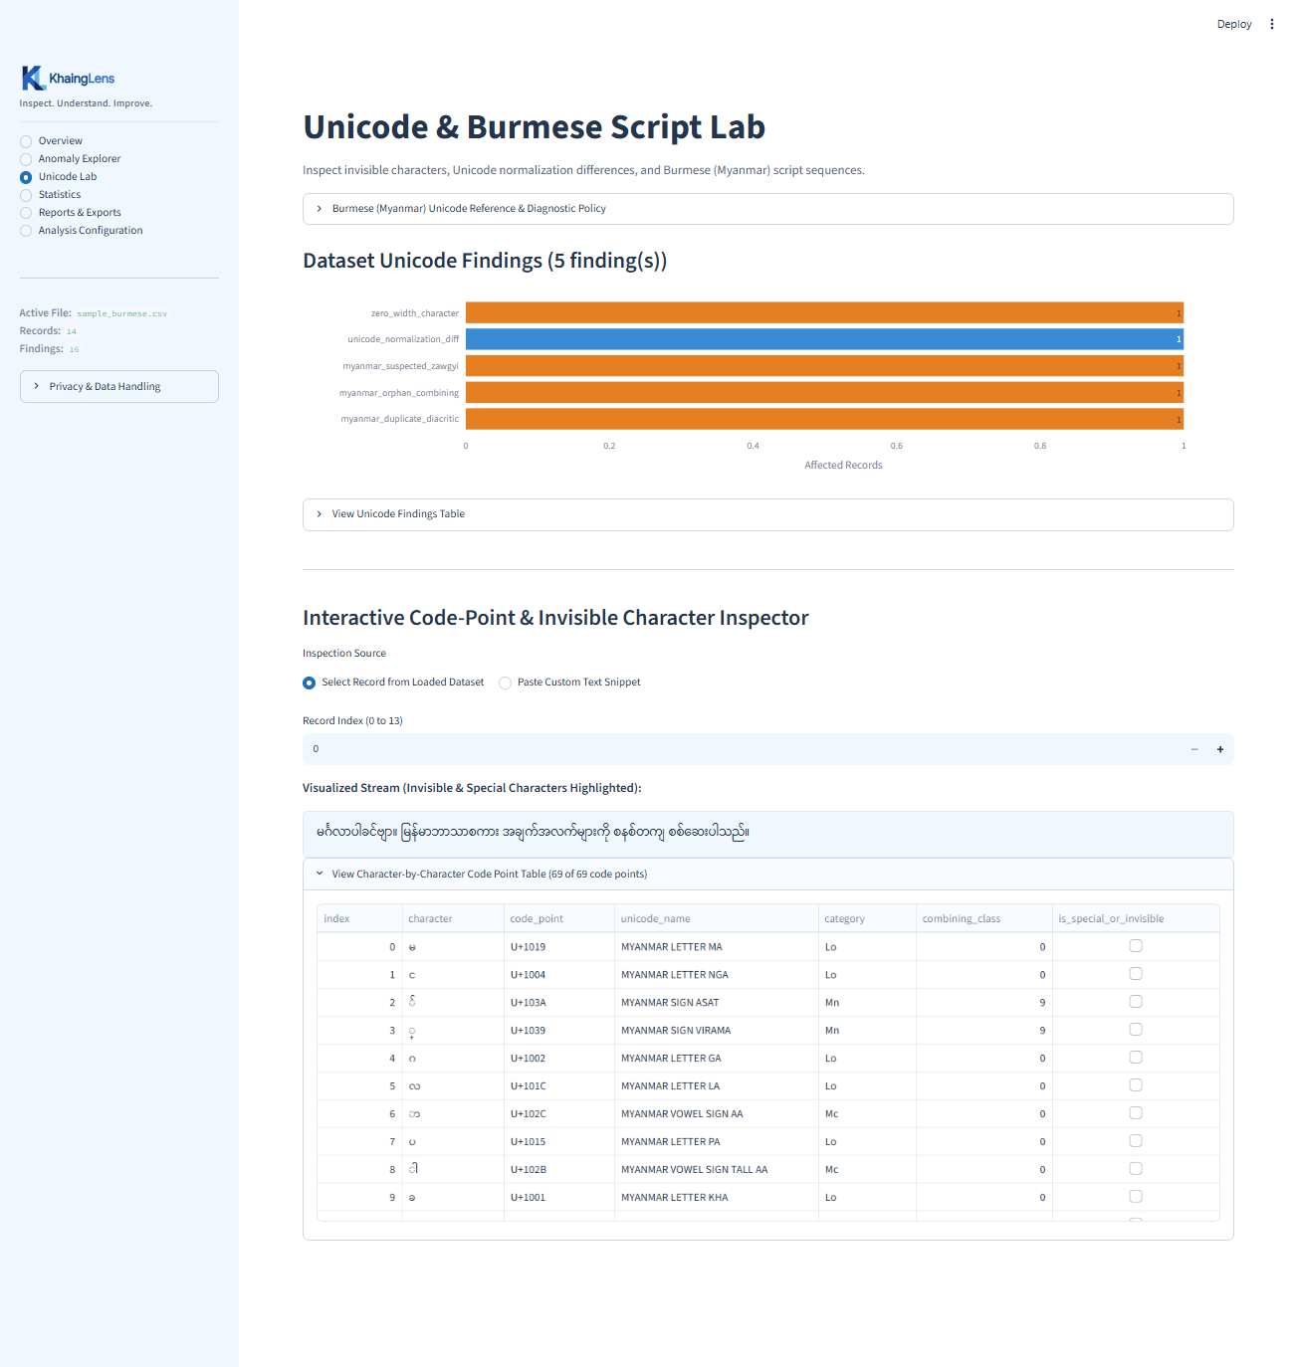Click the myanmar_orphan_combining bar
The image size is (1298, 1367).
coord(824,393)
